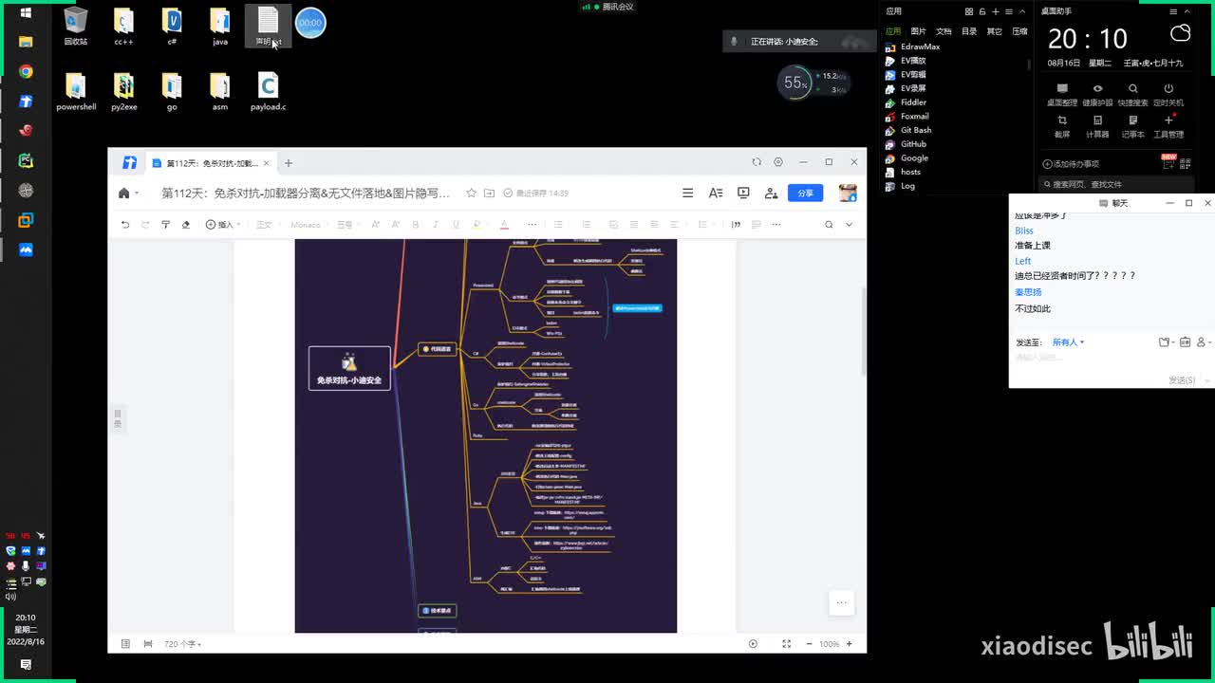Select the format painter tool
Screen dimensions: 1215x683
pyautogui.click(x=165, y=225)
